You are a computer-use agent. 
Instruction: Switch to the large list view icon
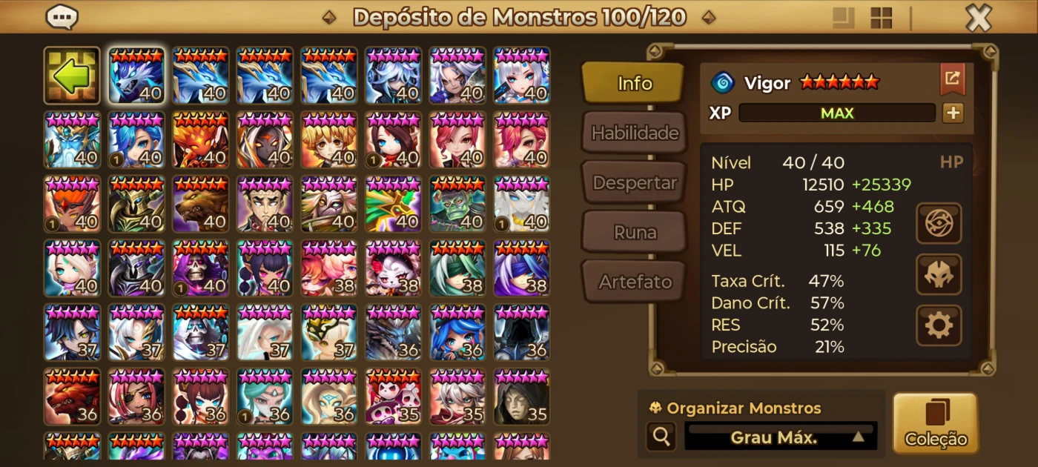[x=842, y=17]
